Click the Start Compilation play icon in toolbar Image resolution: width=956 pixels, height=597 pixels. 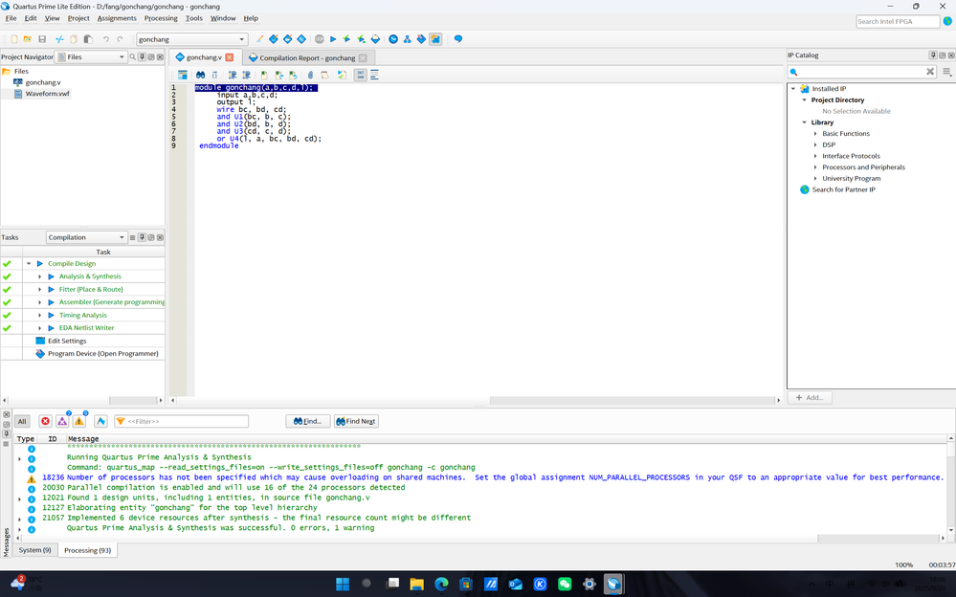(x=333, y=39)
